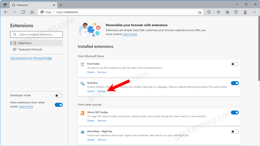
Task: Open Ahrefs SEO Toolbar Details link
Action: coord(91,121)
